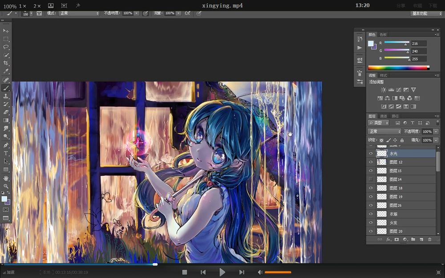Select the Lasso tool
The height and width of the screenshot is (278, 445).
(6, 47)
